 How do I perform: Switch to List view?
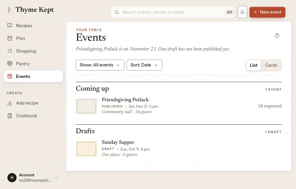pyautogui.click(x=254, y=65)
